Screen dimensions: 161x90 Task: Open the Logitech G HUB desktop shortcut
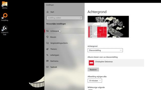[5, 30]
